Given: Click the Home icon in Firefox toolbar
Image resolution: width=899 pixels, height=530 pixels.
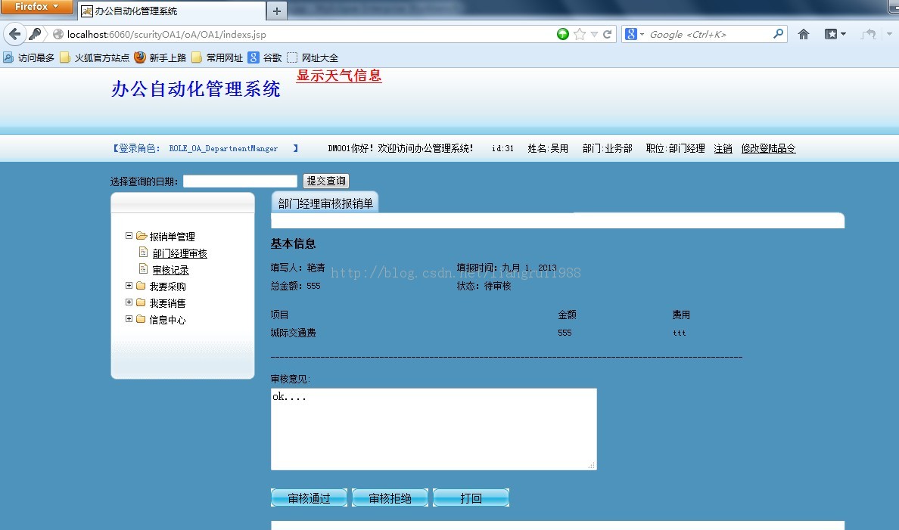Looking at the screenshot, I should tap(803, 33).
